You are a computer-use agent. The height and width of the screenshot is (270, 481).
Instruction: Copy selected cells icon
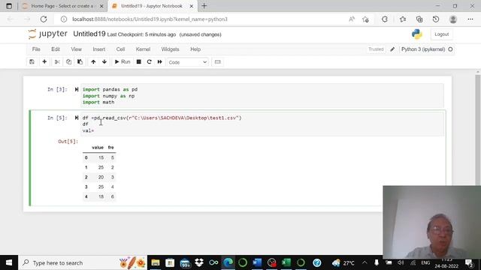pos(68,61)
